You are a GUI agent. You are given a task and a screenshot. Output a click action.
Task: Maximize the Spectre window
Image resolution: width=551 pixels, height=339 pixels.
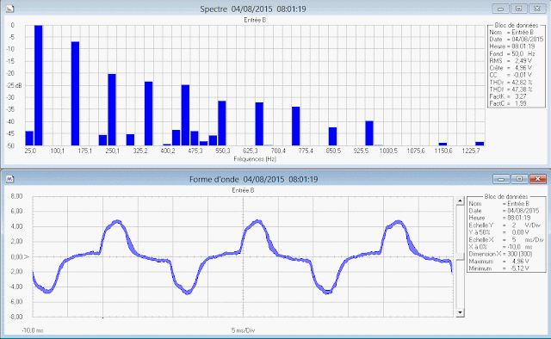519,9
